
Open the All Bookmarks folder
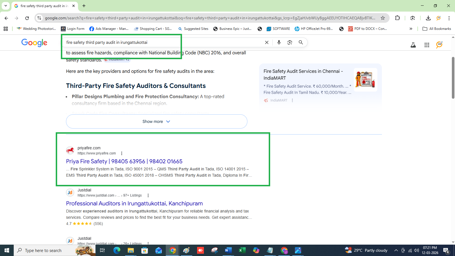point(437,29)
